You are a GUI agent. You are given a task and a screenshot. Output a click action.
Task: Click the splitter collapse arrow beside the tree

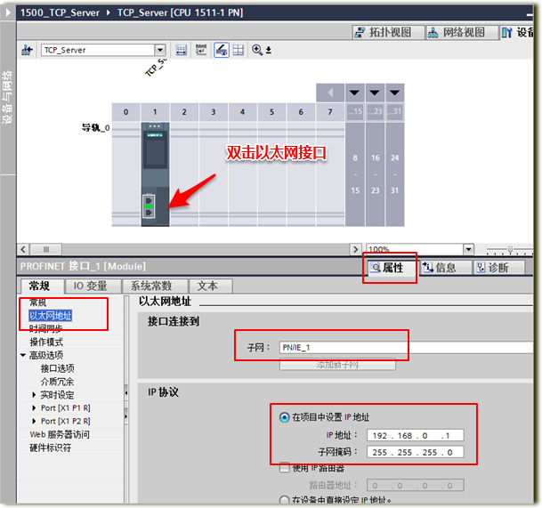click(x=125, y=392)
